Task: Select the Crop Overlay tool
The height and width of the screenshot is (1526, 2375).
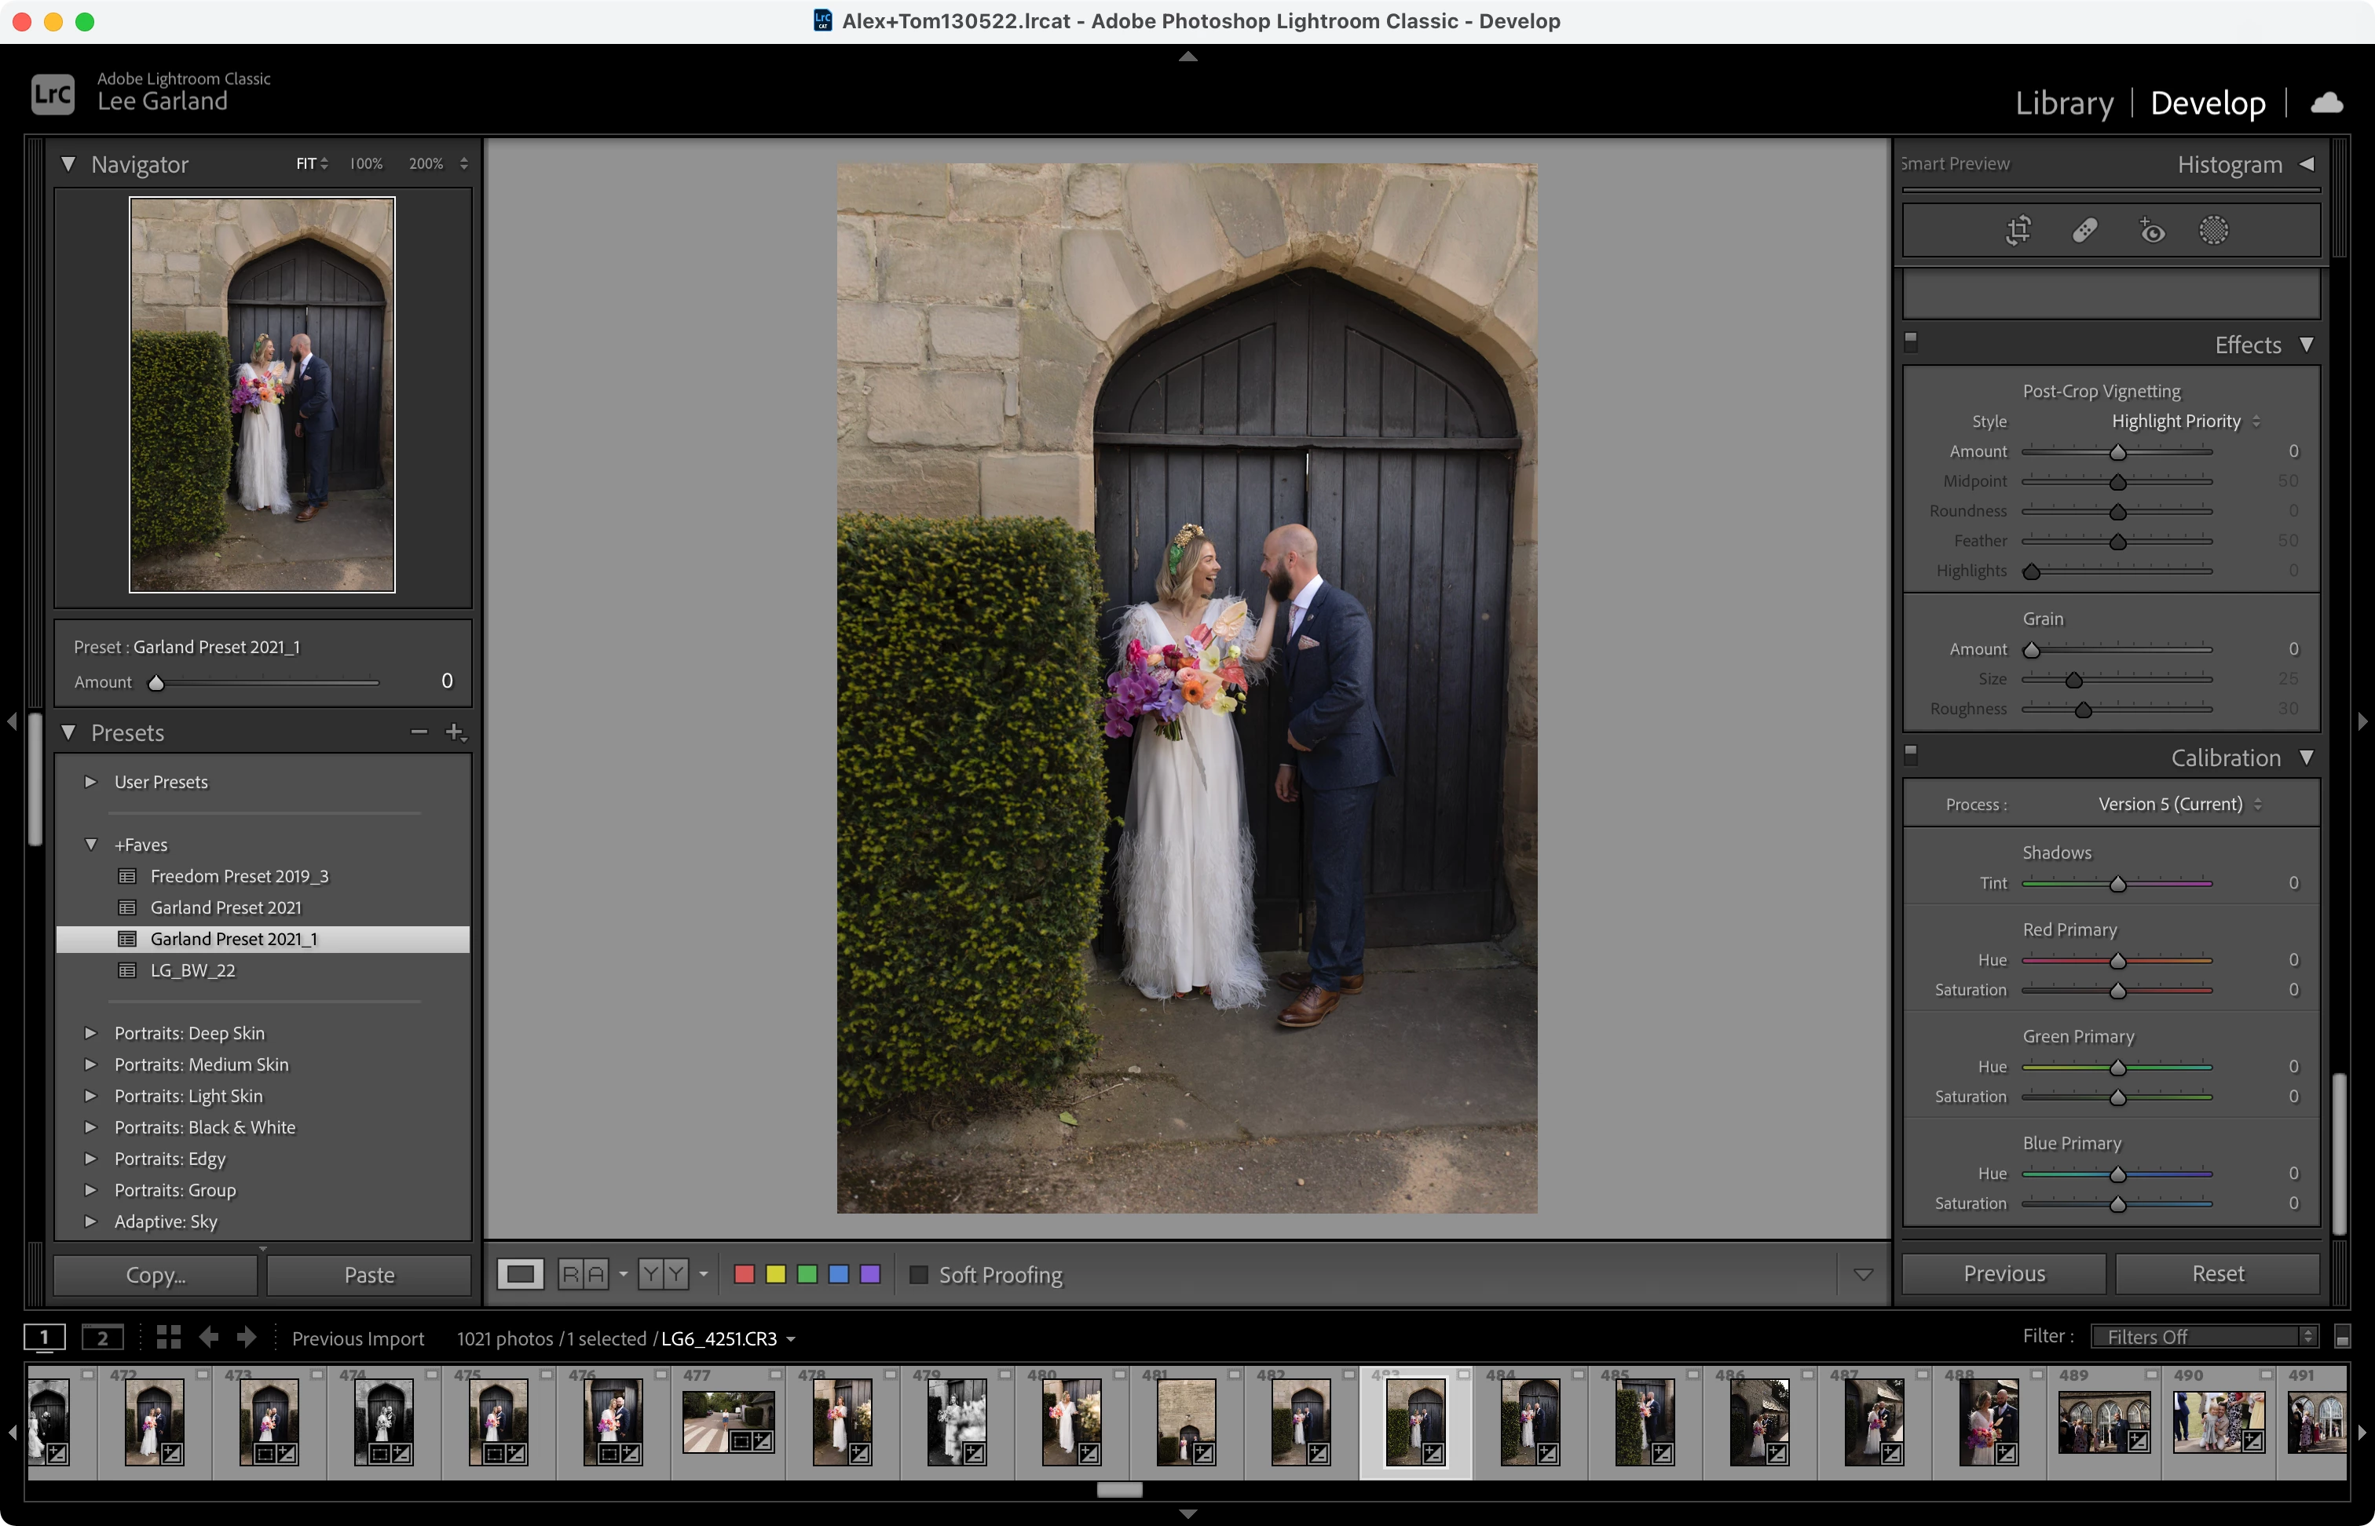Action: tap(2018, 231)
